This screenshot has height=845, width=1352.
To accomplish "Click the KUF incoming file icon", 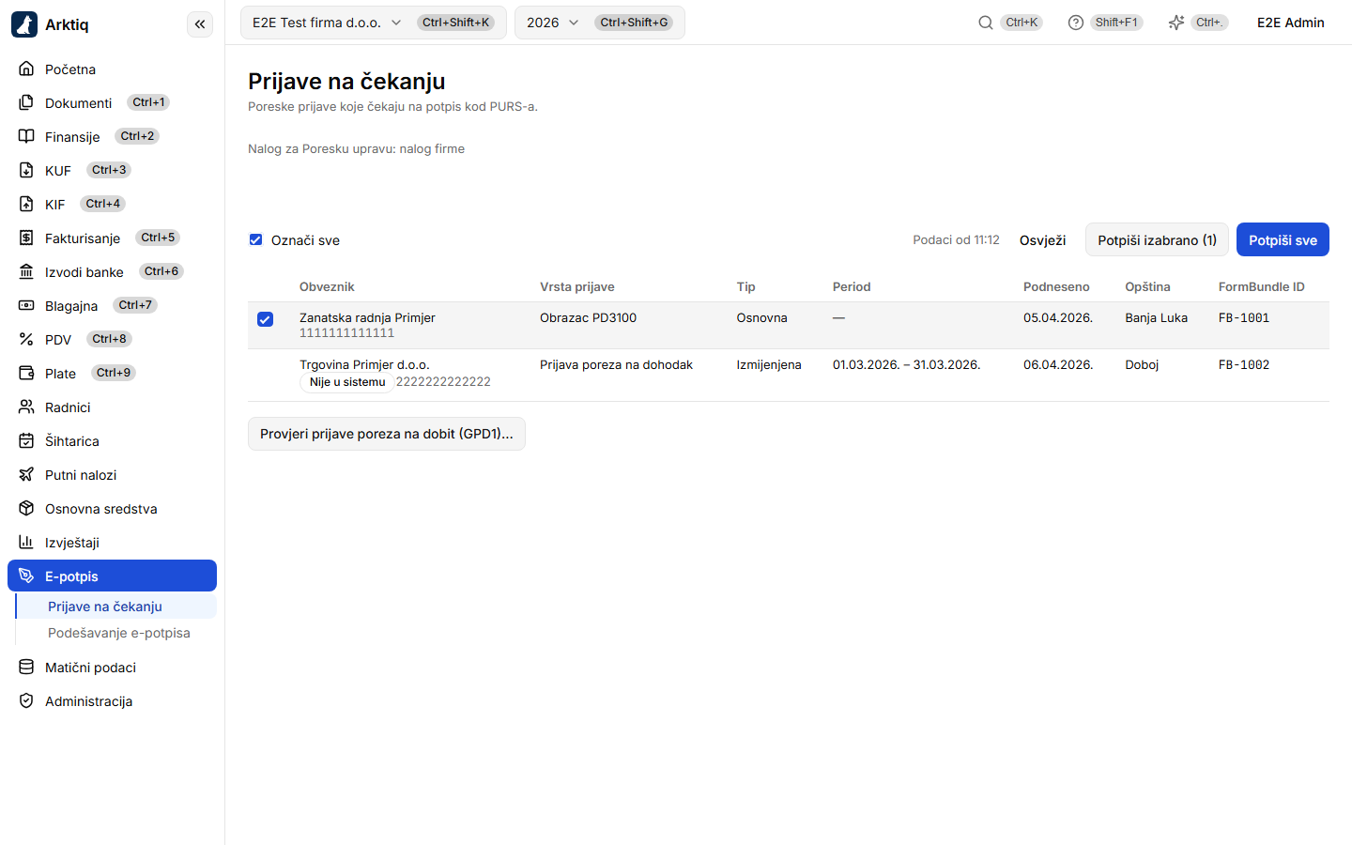I will tap(26, 170).
